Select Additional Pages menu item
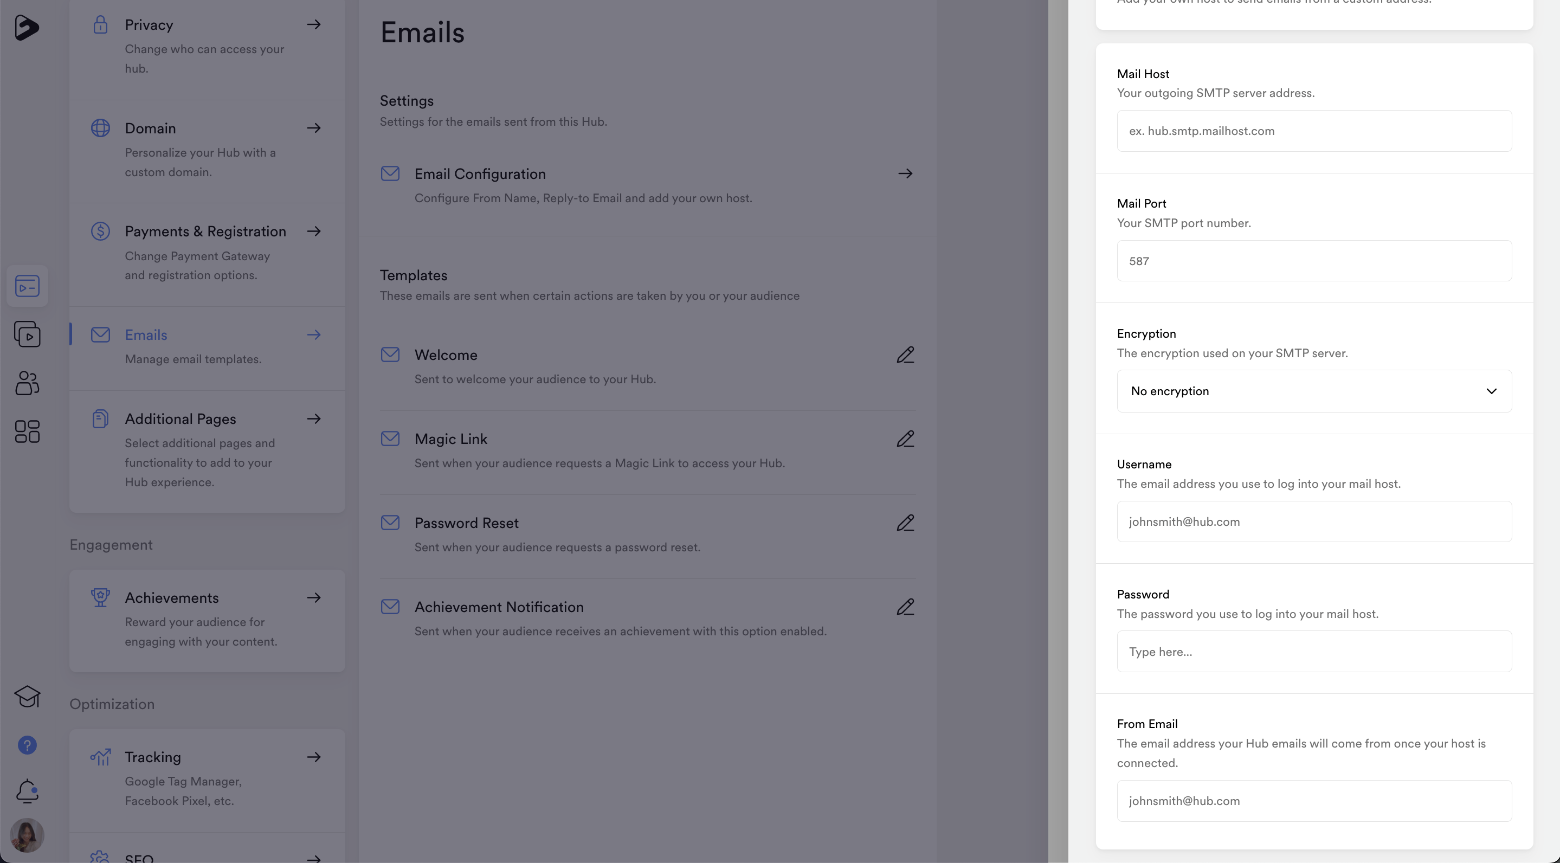Image resolution: width=1560 pixels, height=863 pixels. [181, 419]
